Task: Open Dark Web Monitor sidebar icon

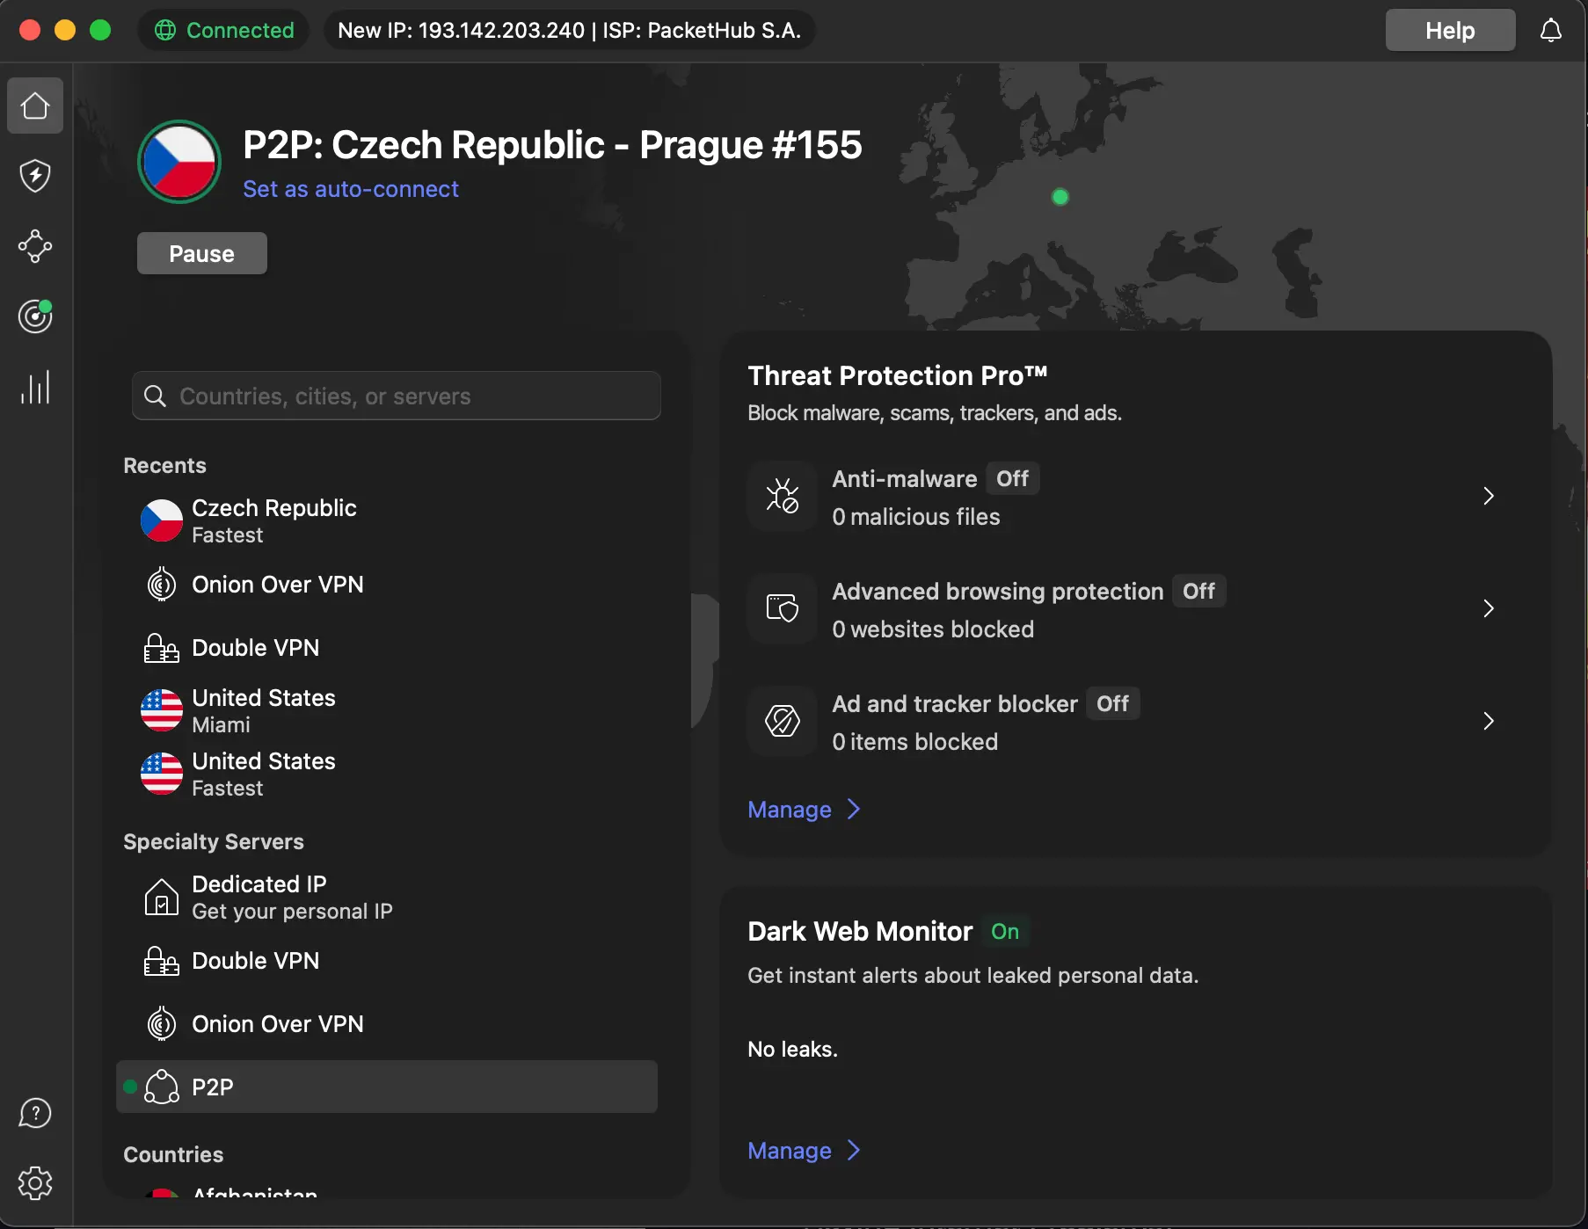Action: (34, 316)
